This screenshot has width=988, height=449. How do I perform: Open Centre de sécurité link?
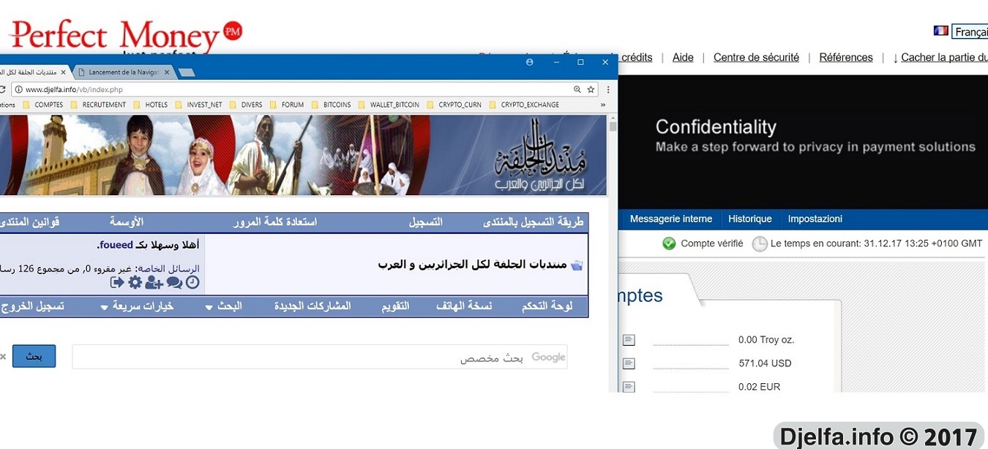[x=756, y=57]
